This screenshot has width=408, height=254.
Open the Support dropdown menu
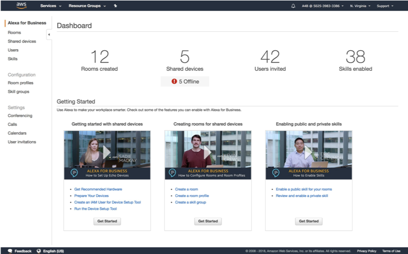(385, 6)
